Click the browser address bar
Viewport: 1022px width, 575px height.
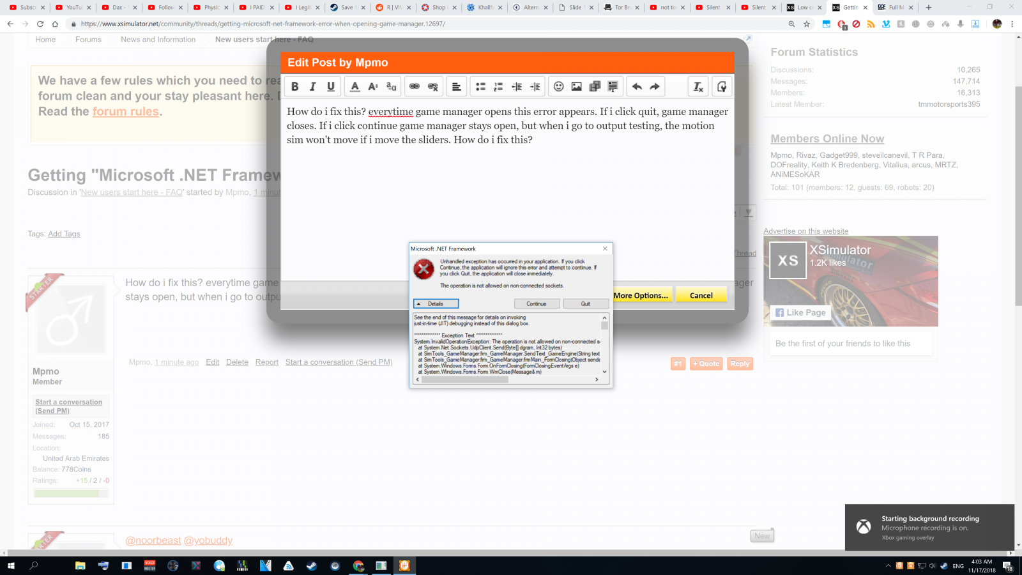(428, 24)
